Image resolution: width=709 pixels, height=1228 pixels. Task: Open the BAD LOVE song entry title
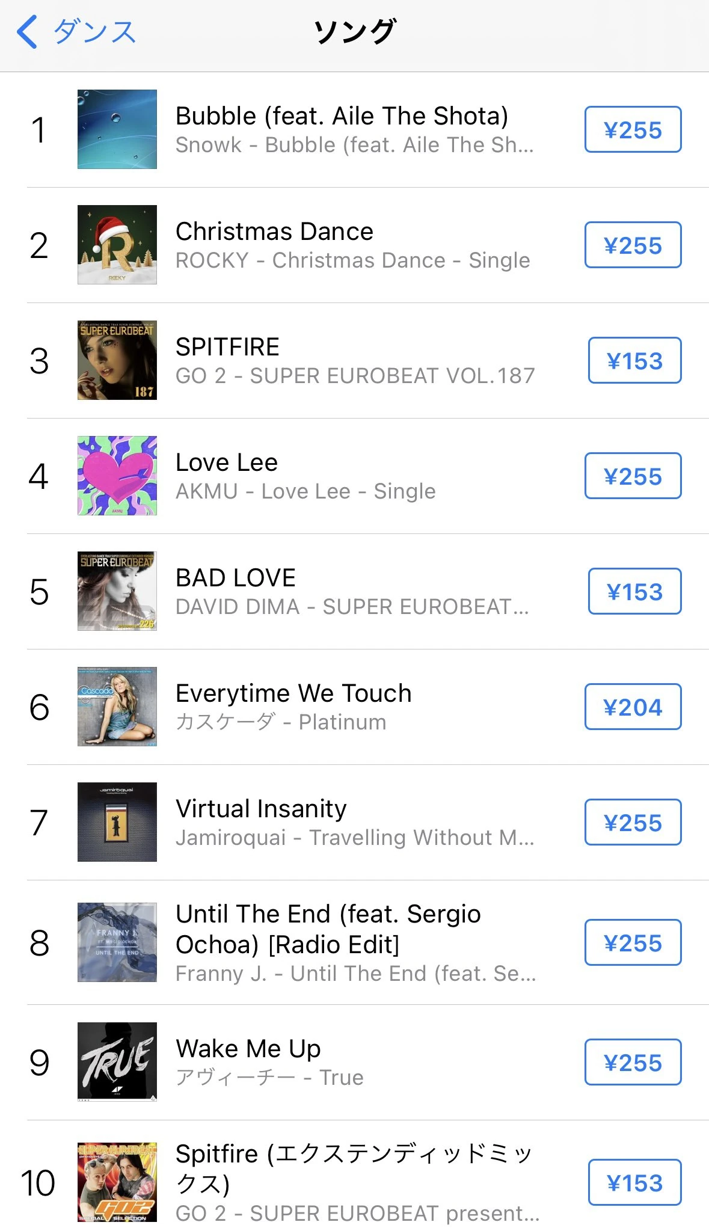coord(236,578)
